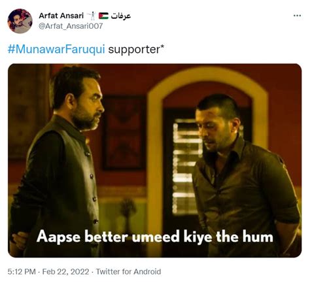Open the Feb 22, 2022 date link
The width and height of the screenshot is (310, 283).
pos(65,272)
